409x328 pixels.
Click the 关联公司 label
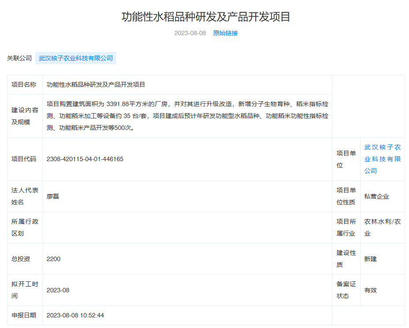pyautogui.click(x=19, y=58)
